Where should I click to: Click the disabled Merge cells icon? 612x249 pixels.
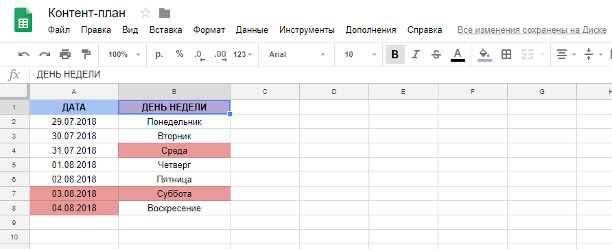(x=528, y=55)
